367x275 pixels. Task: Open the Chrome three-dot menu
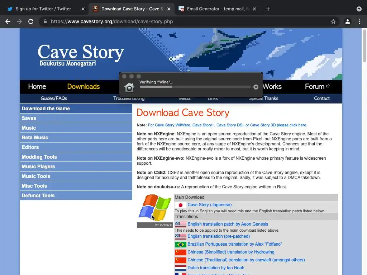[359, 21]
